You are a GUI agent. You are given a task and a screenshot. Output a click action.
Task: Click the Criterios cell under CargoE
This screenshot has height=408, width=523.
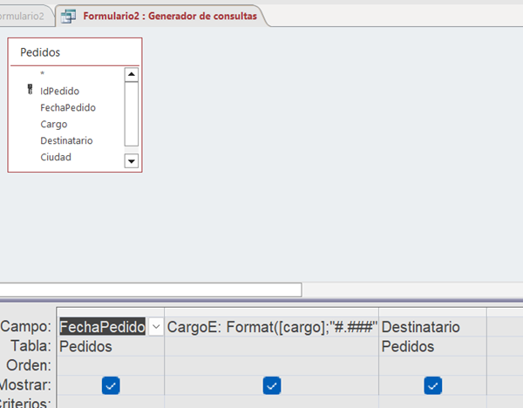point(271,402)
